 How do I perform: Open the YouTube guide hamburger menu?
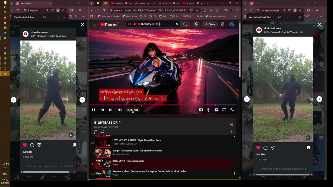point(94,24)
